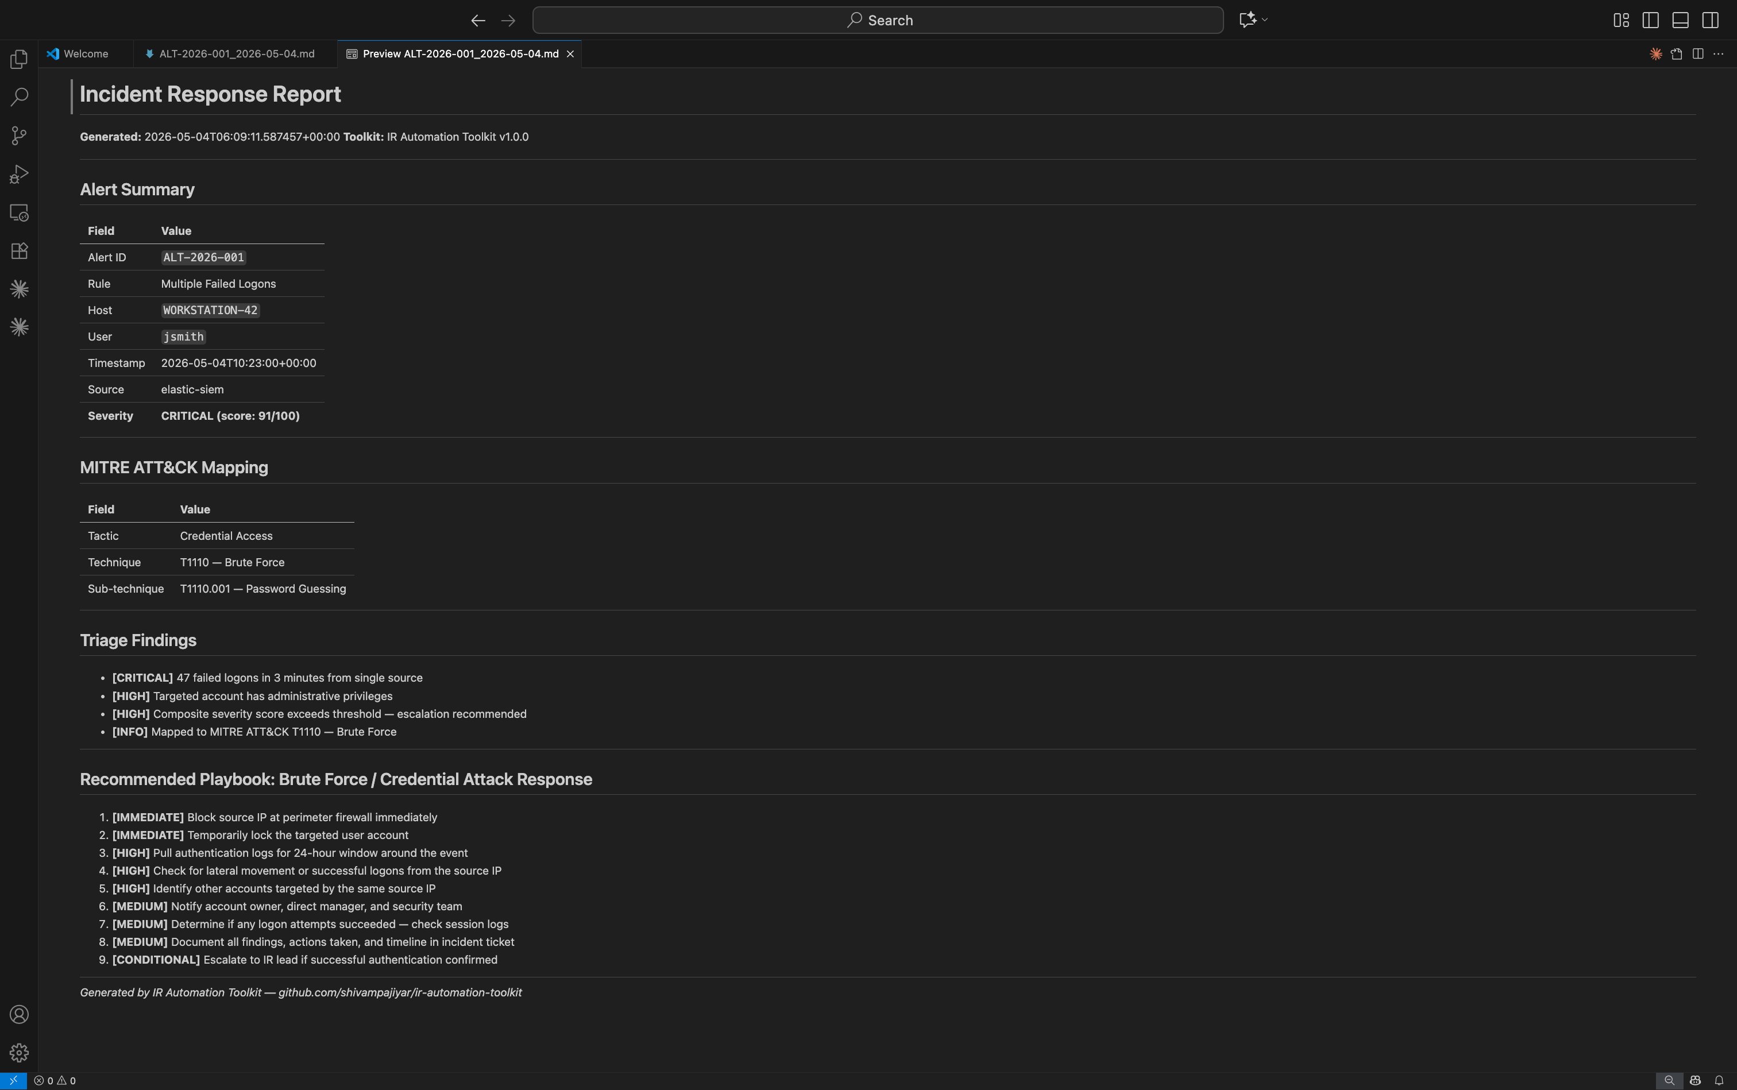Click the Check for lateral movement step
1737x1090 pixels.
point(307,871)
